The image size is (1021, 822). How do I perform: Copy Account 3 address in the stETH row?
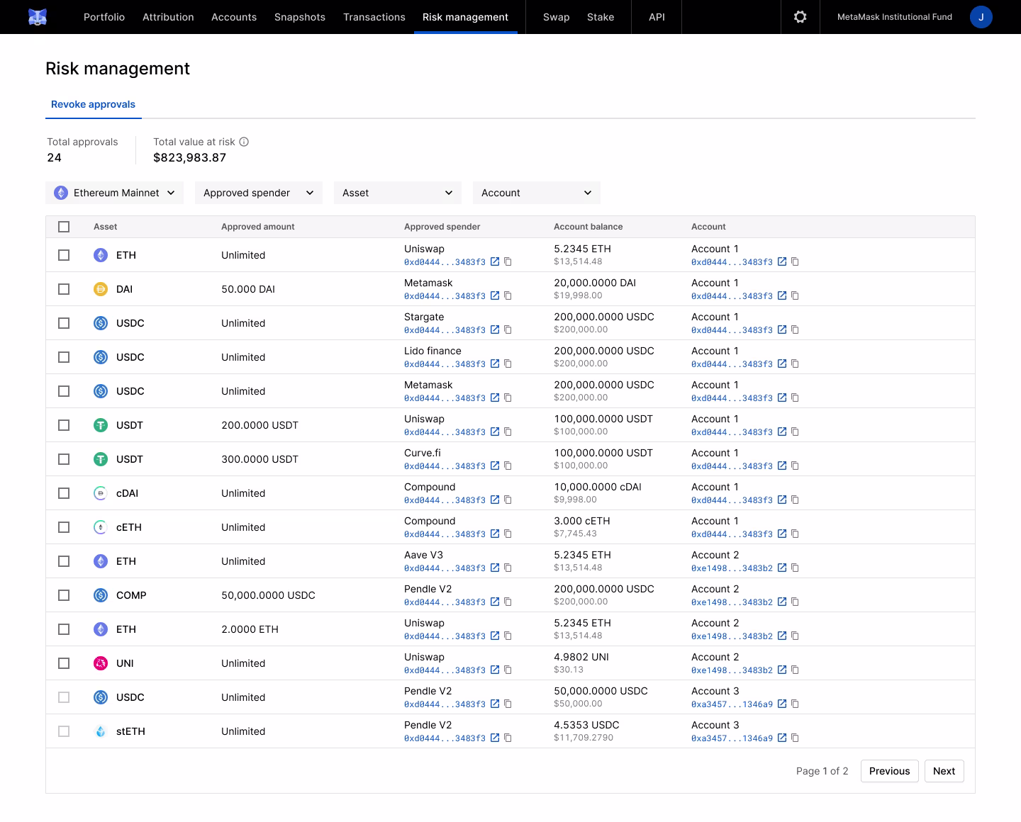(795, 738)
